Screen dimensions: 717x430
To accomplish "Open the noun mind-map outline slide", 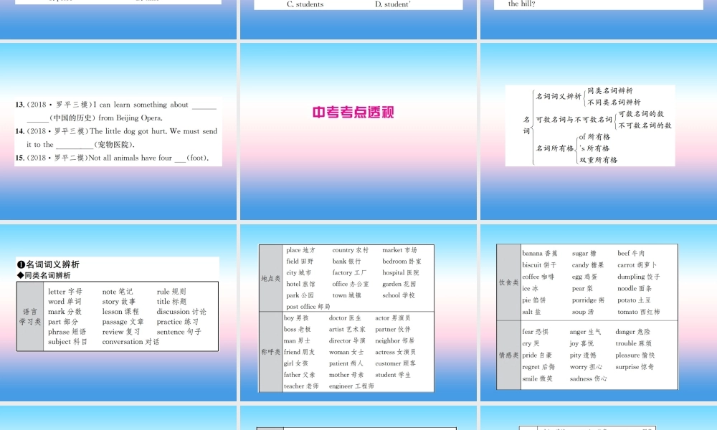I will tap(599, 131).
